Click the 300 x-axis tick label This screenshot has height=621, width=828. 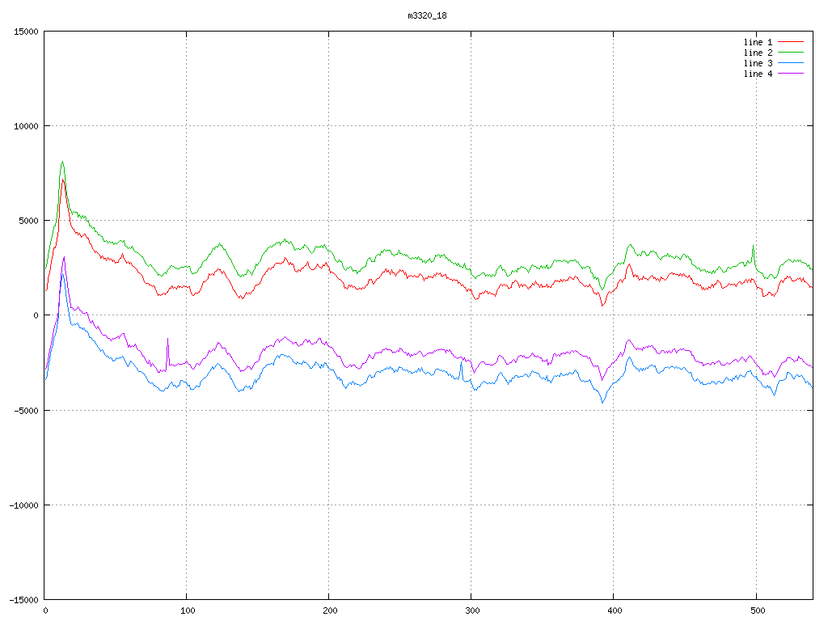click(x=471, y=610)
